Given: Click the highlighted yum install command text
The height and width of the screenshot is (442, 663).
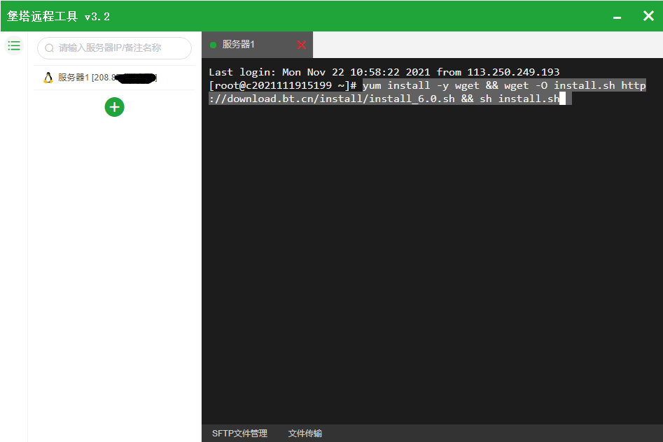Looking at the screenshot, I should click(x=428, y=92).
